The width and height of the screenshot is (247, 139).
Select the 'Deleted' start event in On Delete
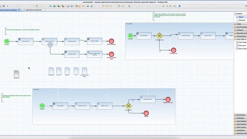pos(42,106)
